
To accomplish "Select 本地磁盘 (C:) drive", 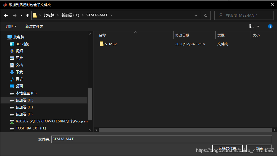I will click(26, 93).
